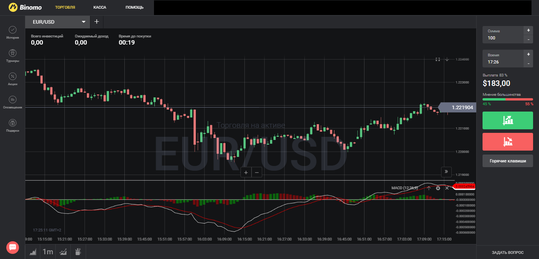Open Акции in left sidebar
Viewport: 539px width, 259px height.
[x=13, y=79]
